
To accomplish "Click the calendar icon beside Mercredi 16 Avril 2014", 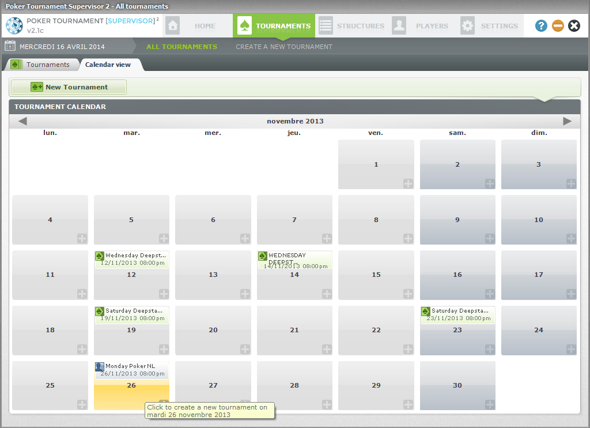I will tap(10, 46).
